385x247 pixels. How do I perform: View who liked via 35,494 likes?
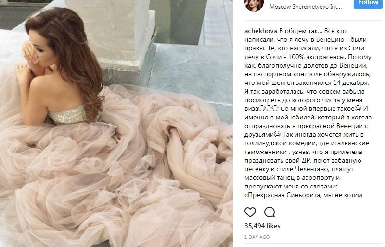(x=262, y=226)
